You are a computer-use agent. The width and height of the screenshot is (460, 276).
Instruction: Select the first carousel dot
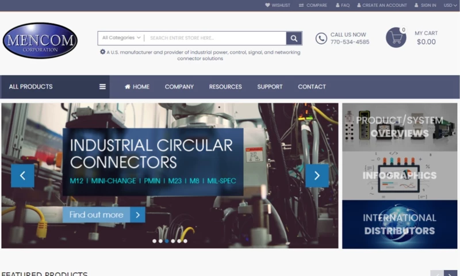pos(154,241)
